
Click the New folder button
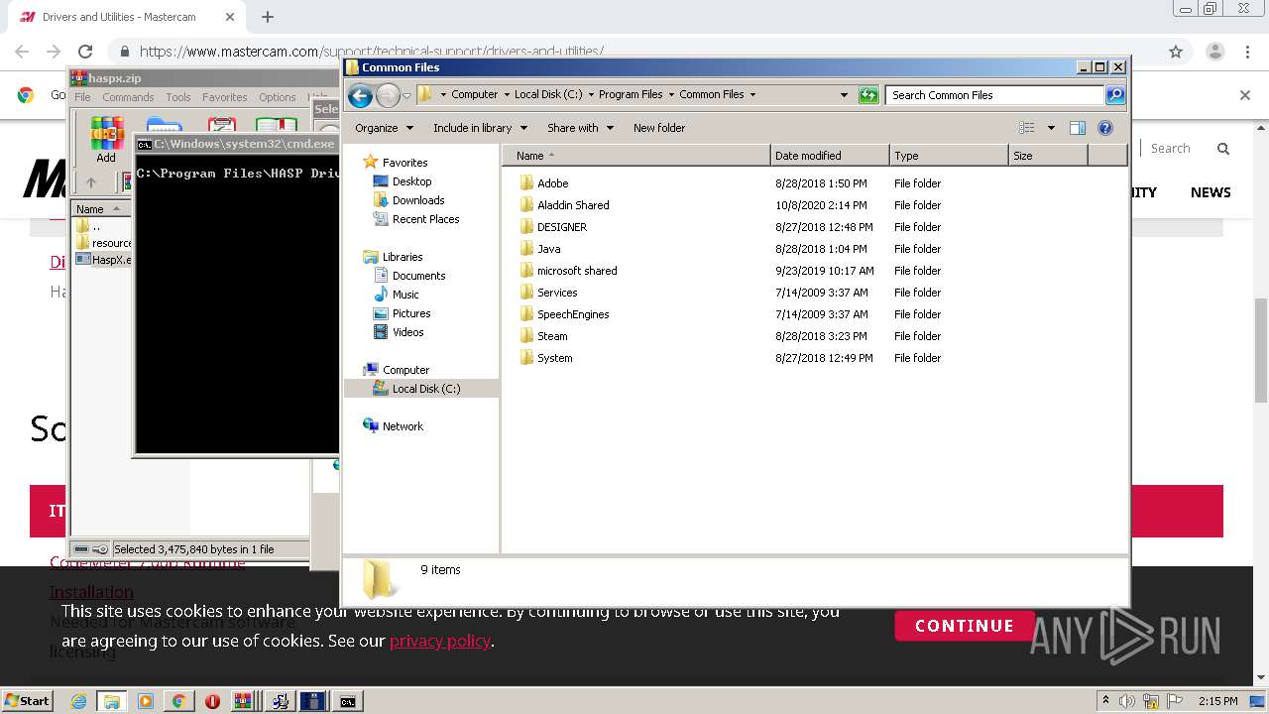point(659,128)
